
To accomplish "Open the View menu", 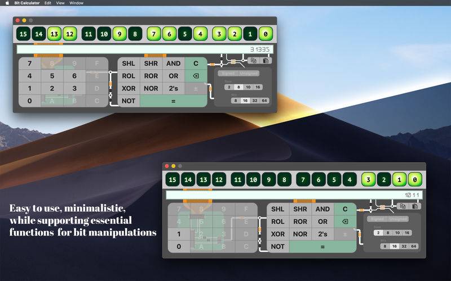I will pyautogui.click(x=60, y=3).
